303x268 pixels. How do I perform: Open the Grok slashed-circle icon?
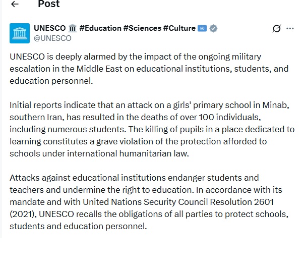276,29
